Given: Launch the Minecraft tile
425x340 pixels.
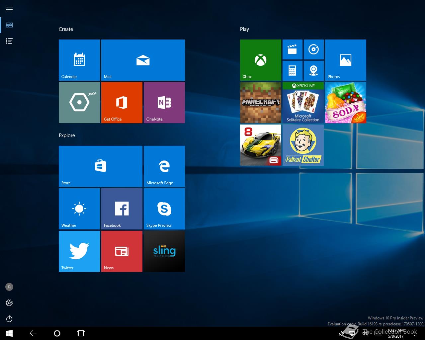Looking at the screenshot, I should [261, 103].
